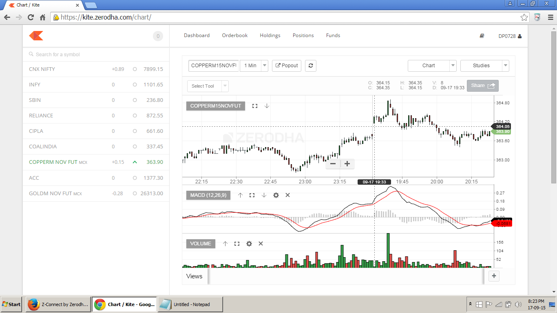The width and height of the screenshot is (557, 313).
Task: Click the circle indicator in CIPLA row
Action: click(135, 131)
